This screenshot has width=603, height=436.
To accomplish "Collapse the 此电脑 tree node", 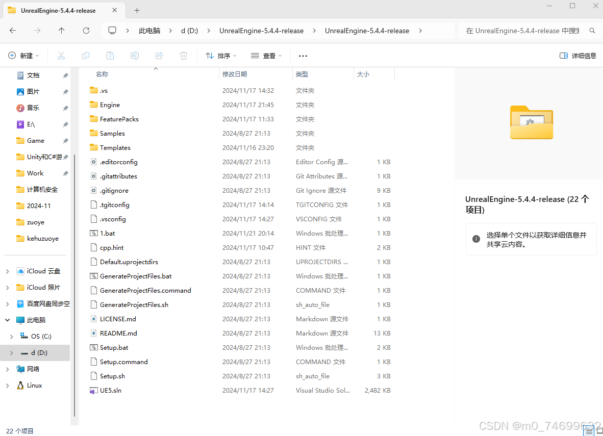I will 7,320.
